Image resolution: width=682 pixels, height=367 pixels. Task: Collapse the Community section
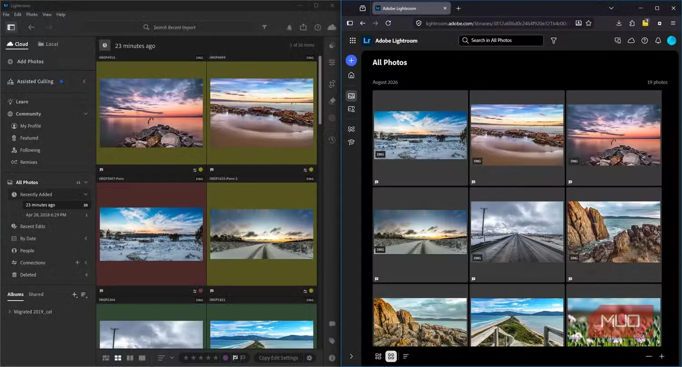click(x=85, y=114)
